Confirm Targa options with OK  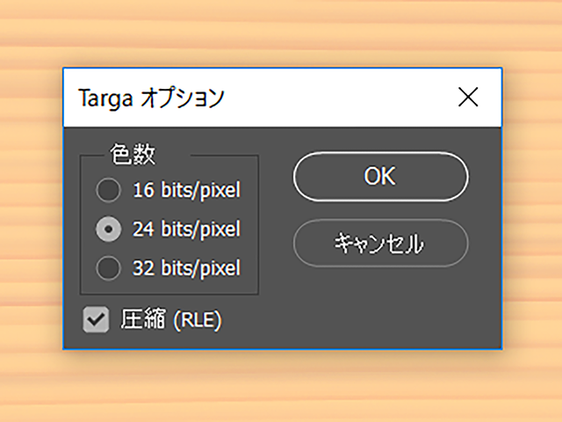point(380,176)
